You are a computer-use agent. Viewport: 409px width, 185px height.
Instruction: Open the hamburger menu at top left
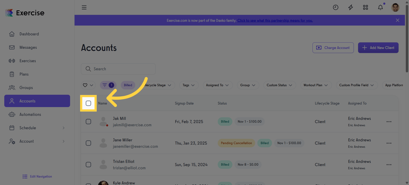[84, 7]
